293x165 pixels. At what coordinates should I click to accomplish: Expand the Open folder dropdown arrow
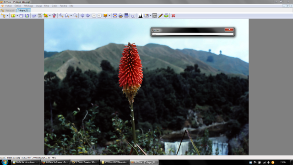click(17, 16)
